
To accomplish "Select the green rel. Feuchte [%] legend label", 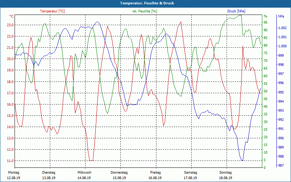I will coord(144,11).
